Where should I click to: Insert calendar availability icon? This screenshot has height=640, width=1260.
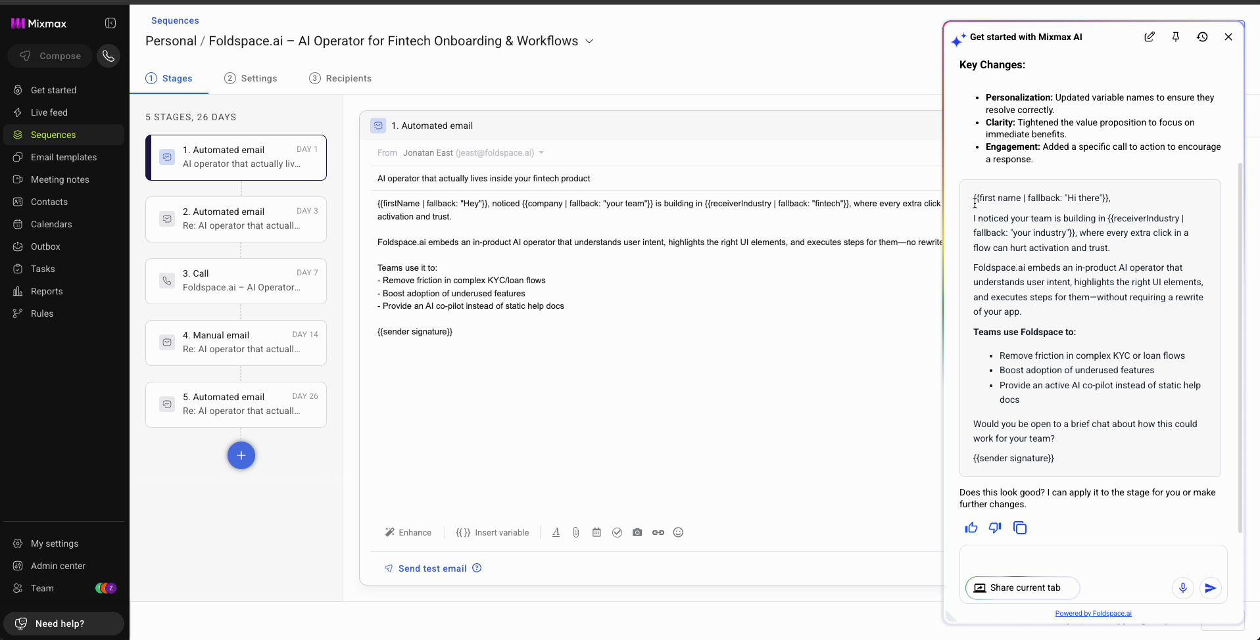click(x=596, y=532)
